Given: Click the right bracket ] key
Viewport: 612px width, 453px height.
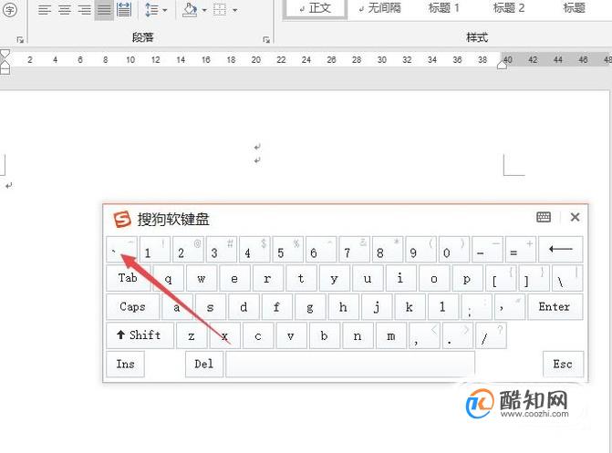Looking at the screenshot, I should point(534,278).
